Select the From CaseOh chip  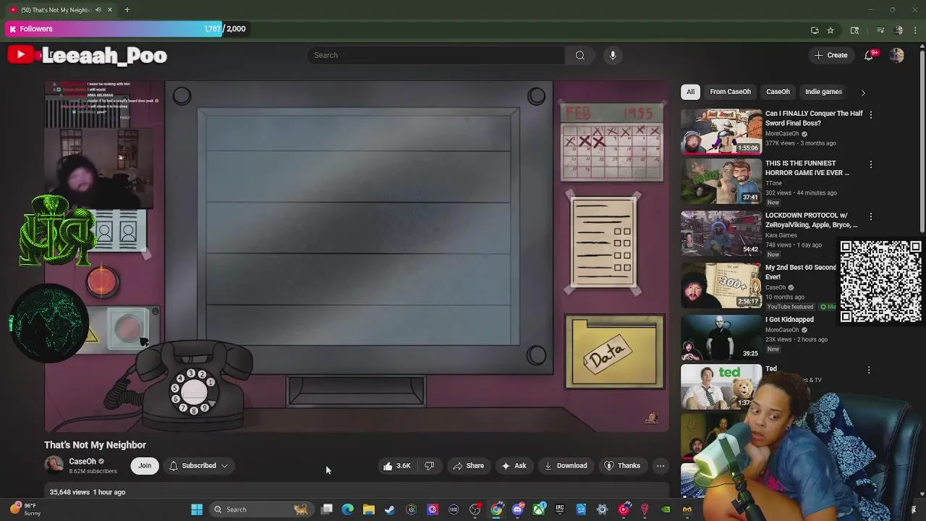point(730,92)
